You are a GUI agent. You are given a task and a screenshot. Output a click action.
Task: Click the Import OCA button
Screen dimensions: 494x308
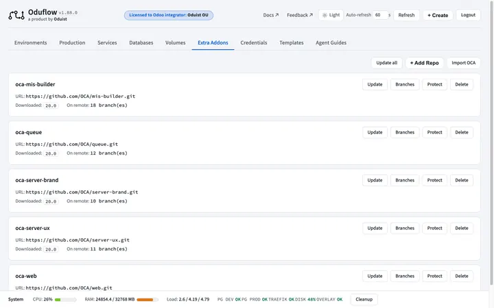[x=463, y=63]
